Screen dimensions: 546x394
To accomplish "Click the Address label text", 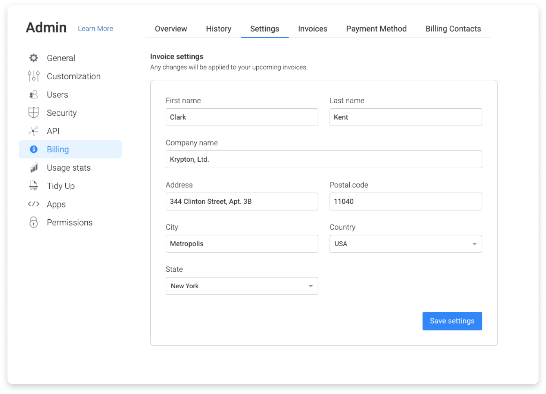I will pyautogui.click(x=179, y=185).
